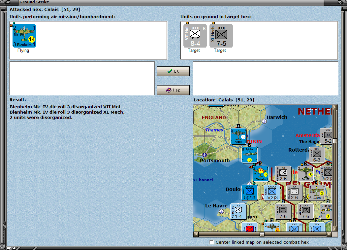Click the VIII Mech 7-6 counter on map
The width and height of the screenshot is (347, 250).
[x=306, y=211]
